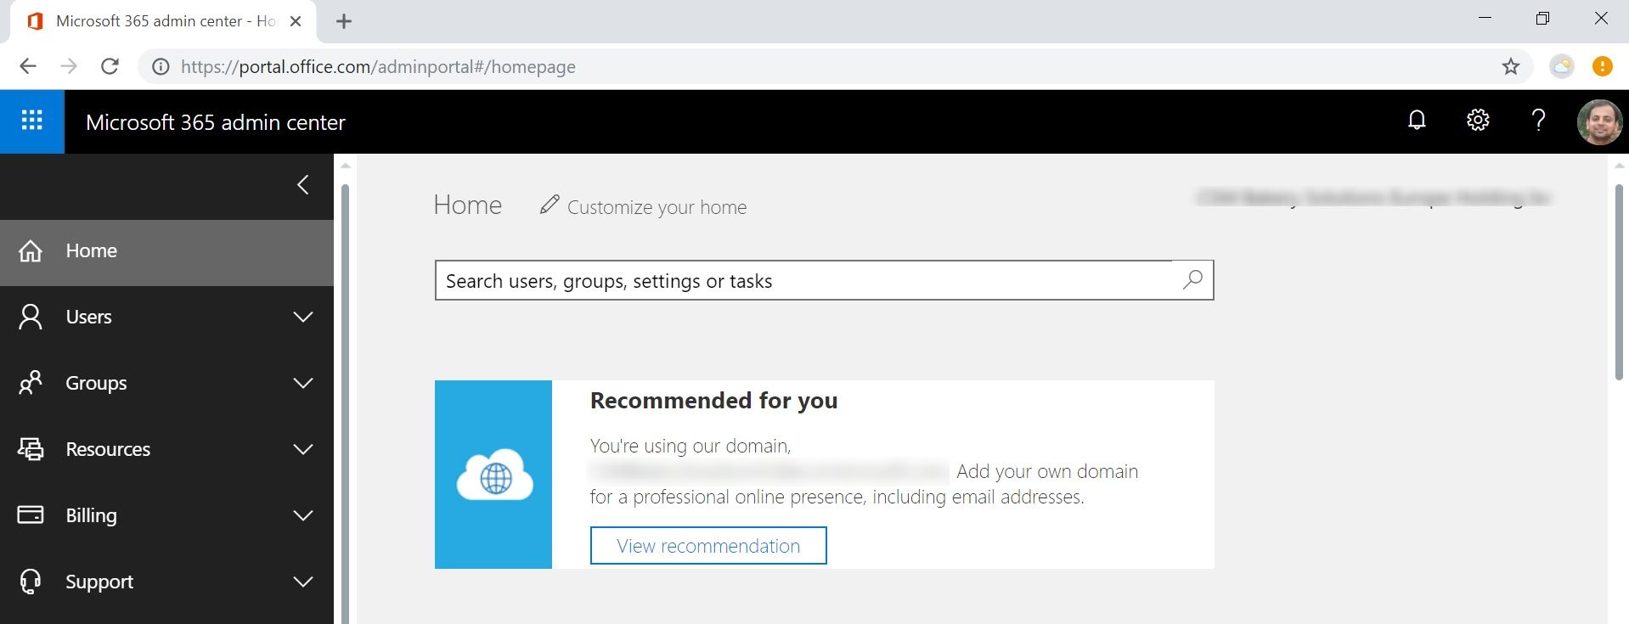Bookmark this page with the star
Image resolution: width=1629 pixels, height=624 pixels.
1511,66
